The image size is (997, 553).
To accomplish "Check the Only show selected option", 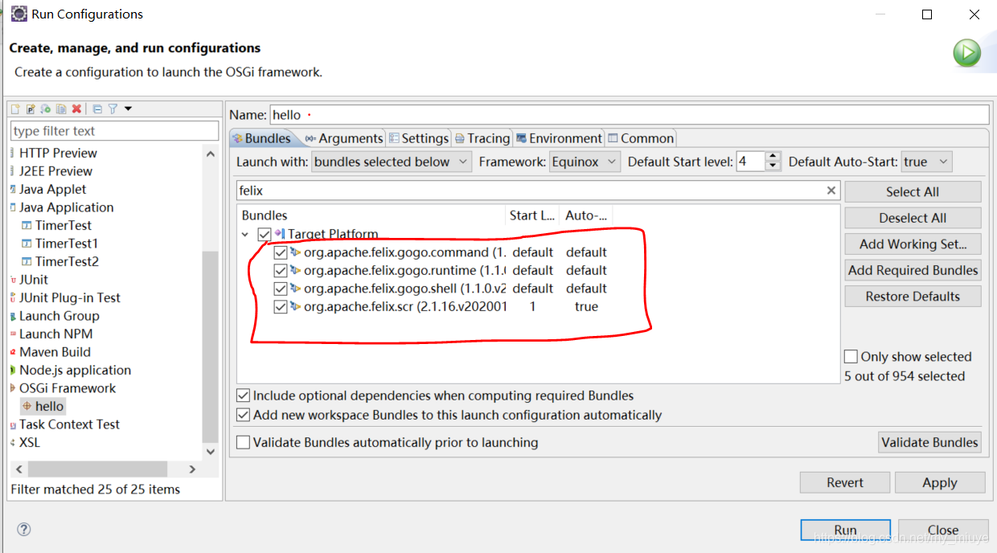I will coord(850,356).
